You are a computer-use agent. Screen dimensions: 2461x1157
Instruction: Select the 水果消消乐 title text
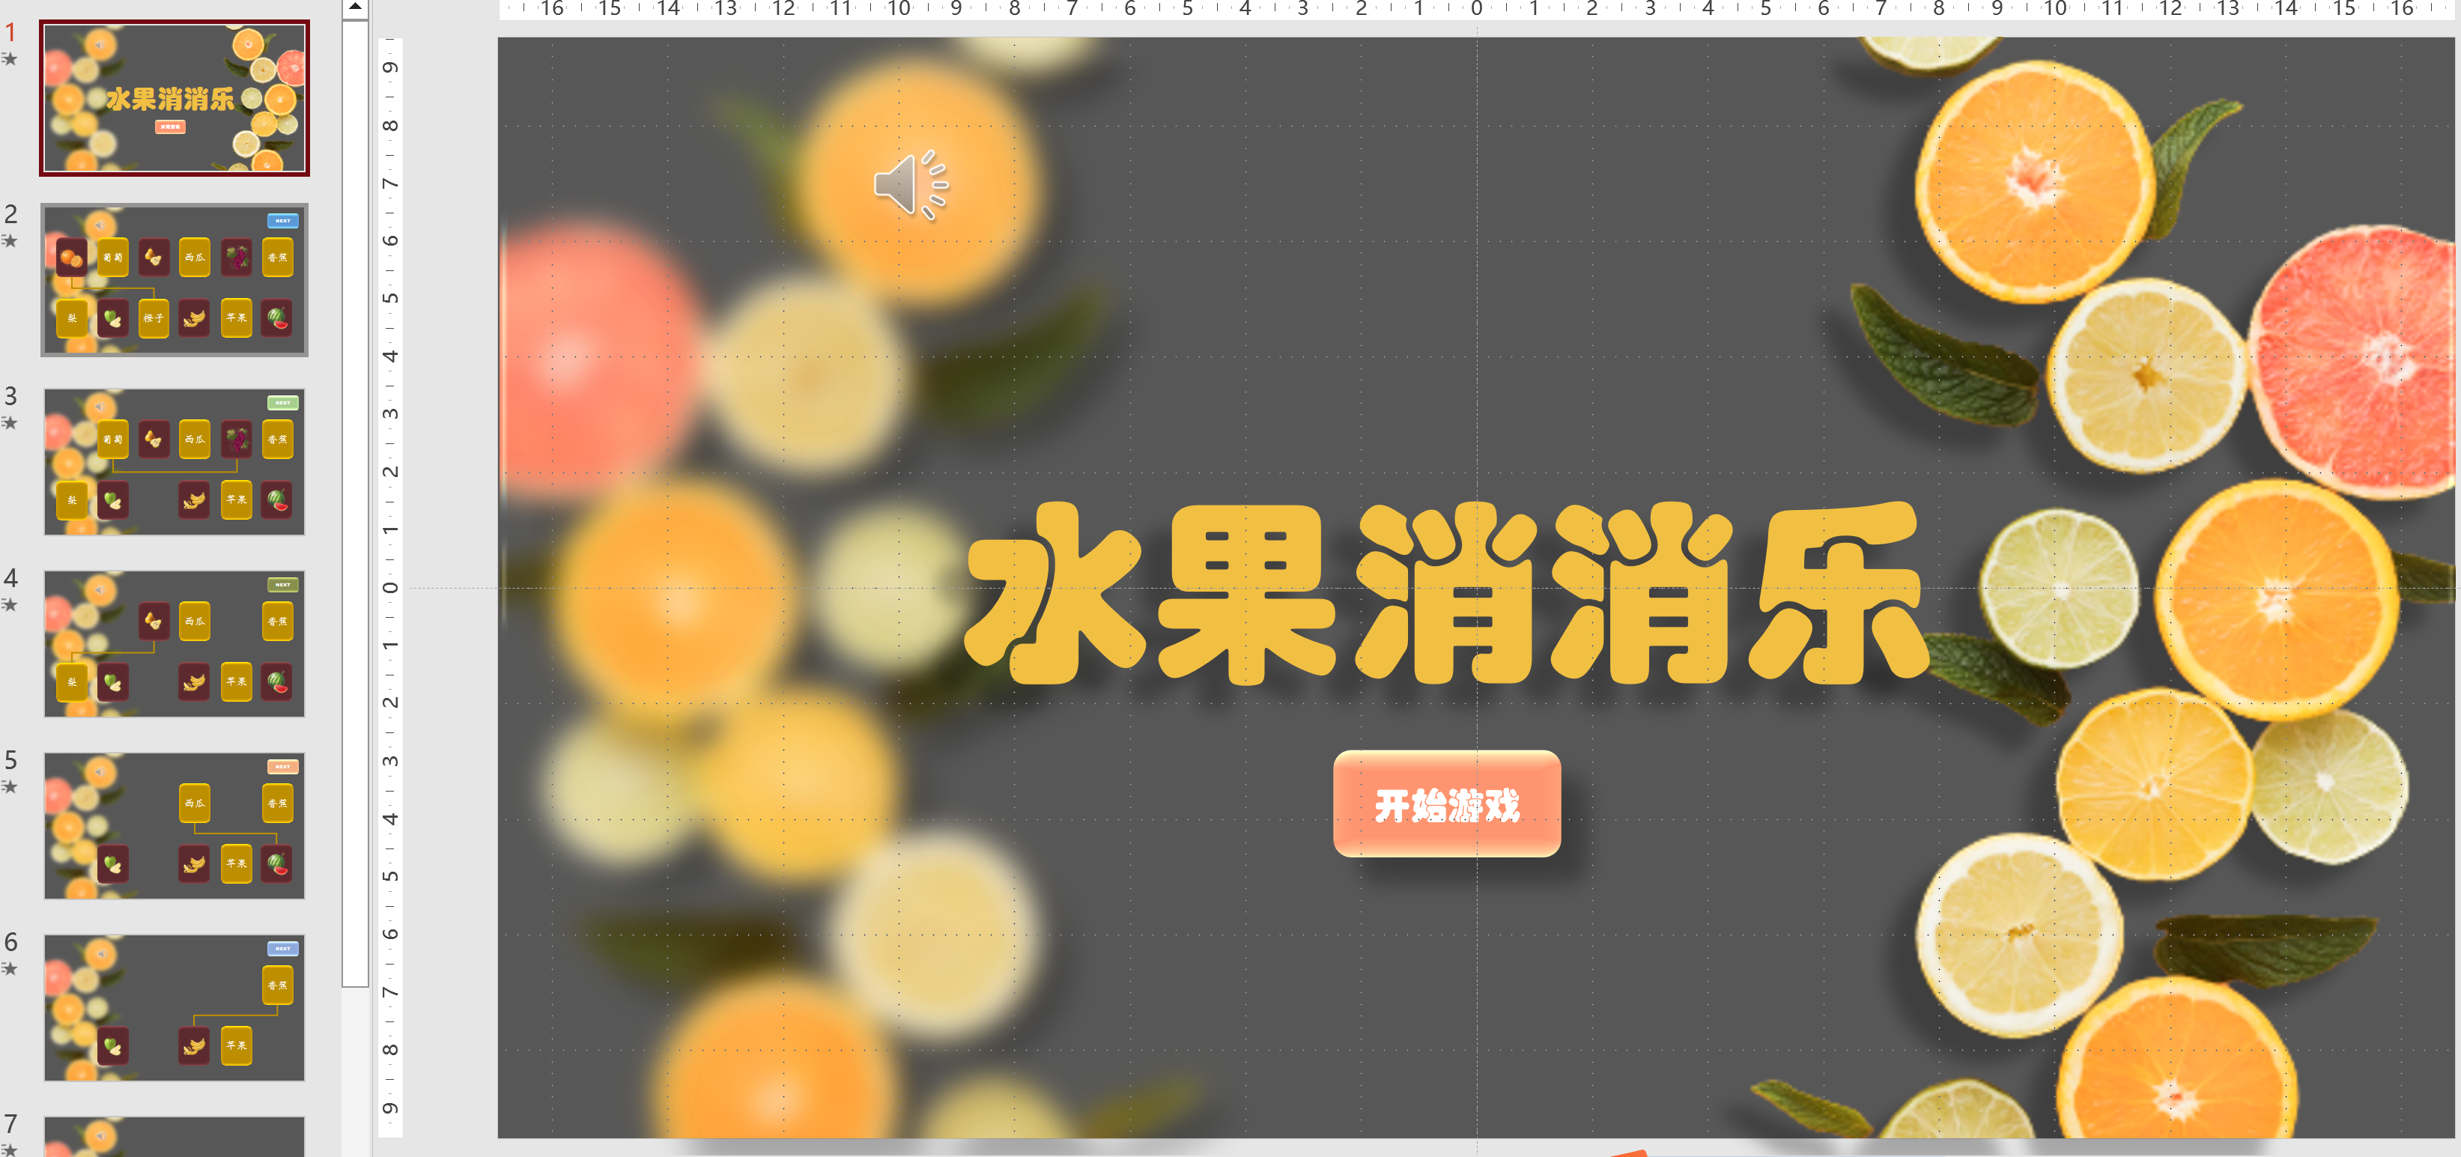click(1445, 595)
